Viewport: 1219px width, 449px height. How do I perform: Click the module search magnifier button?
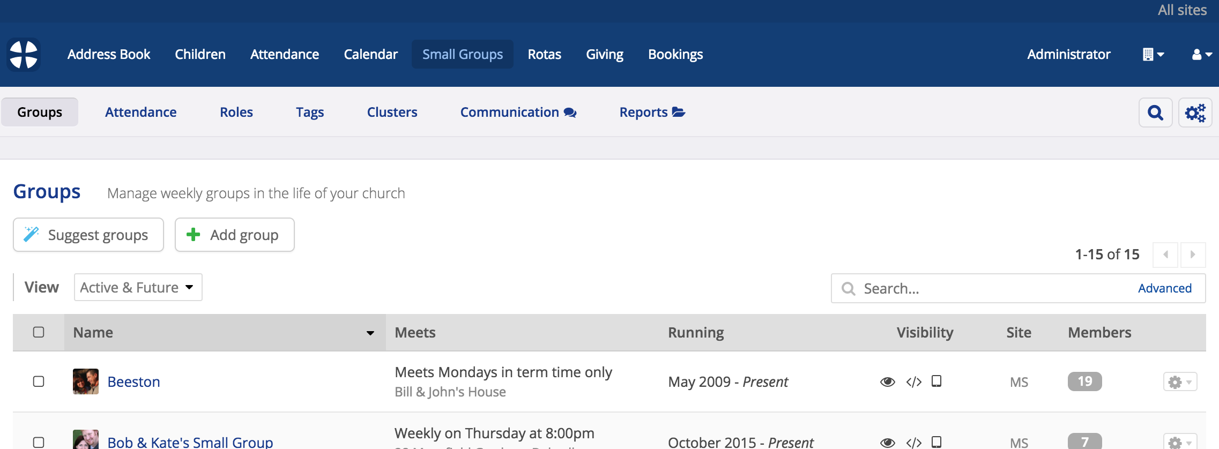1155,113
